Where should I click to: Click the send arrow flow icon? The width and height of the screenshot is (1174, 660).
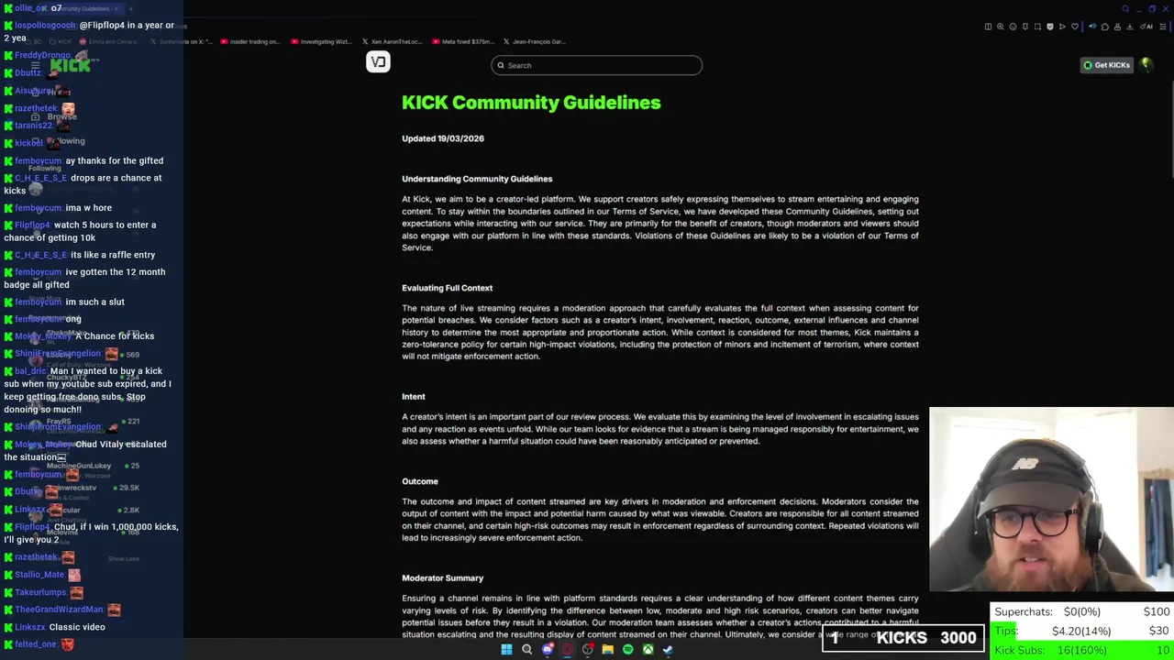(1062, 27)
